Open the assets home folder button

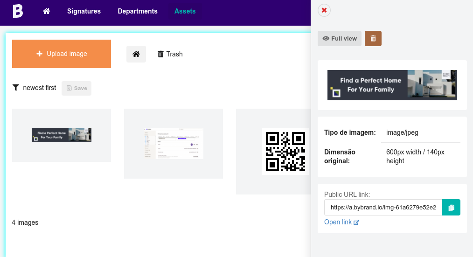pyautogui.click(x=136, y=54)
